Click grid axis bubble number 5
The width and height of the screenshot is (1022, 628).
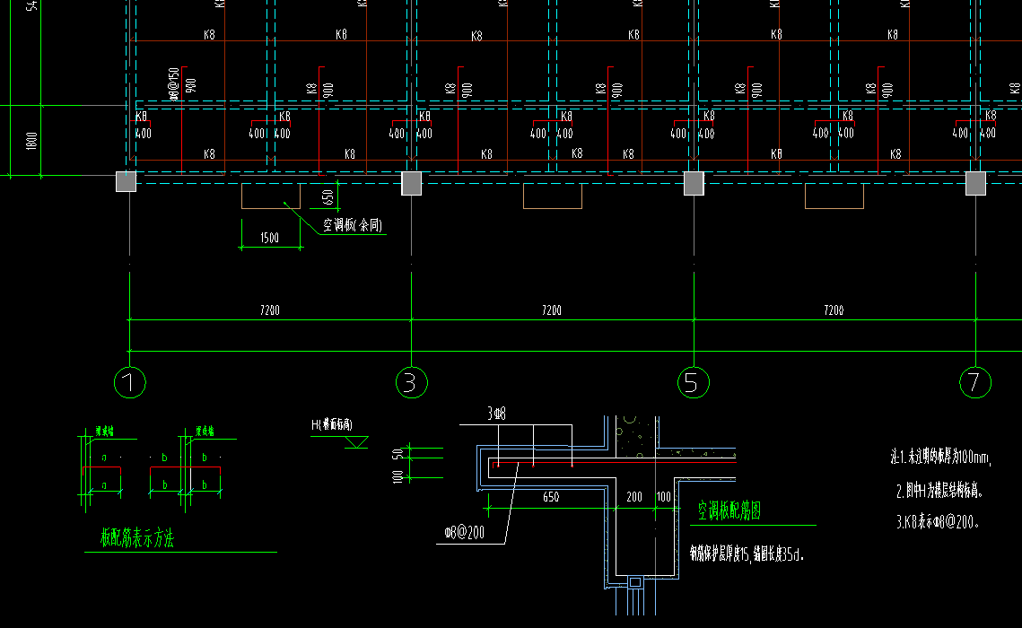point(694,382)
